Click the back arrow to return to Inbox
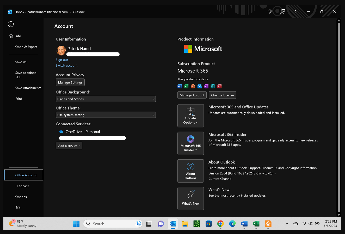Screen dimensions: 345x234 coord(11,24)
